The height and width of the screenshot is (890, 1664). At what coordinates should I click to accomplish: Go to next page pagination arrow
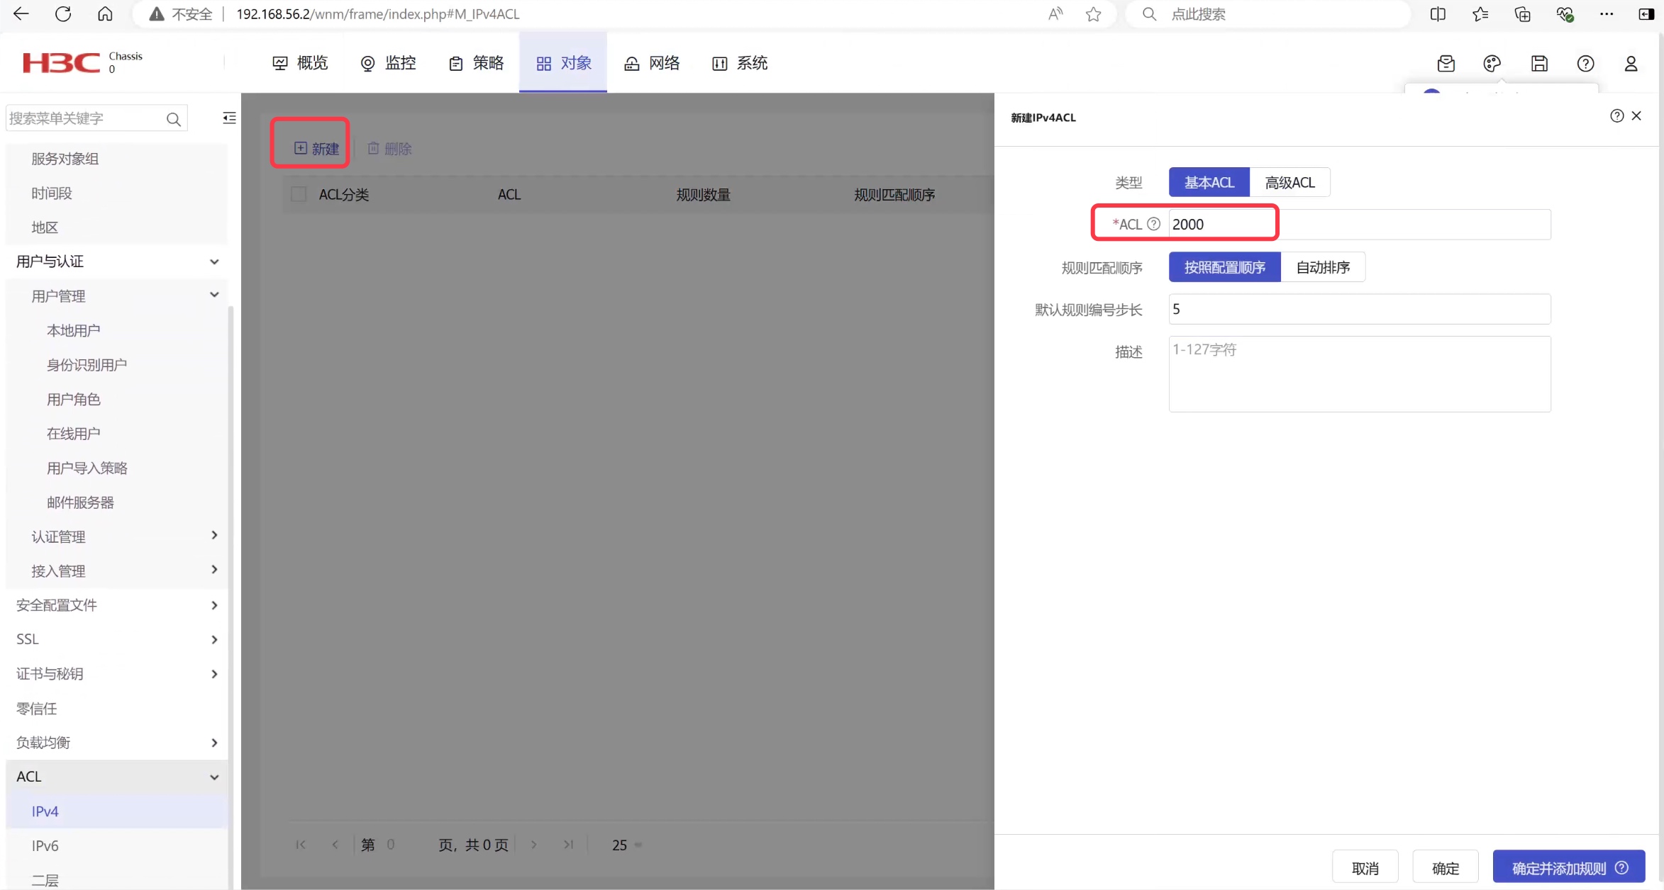tap(533, 844)
